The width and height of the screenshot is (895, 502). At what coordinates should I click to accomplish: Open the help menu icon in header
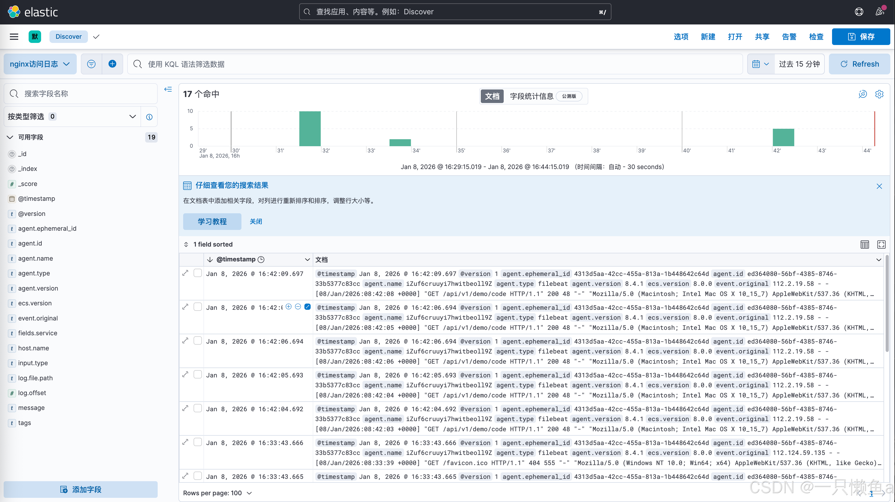[x=859, y=12]
